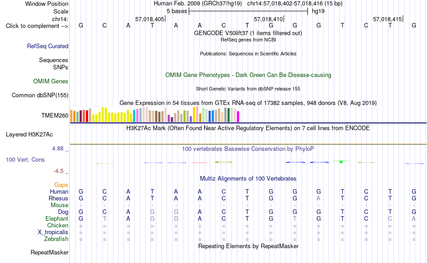This screenshot has height=263, width=427.
Task: Select the Dog species row label
Action: [63, 212]
